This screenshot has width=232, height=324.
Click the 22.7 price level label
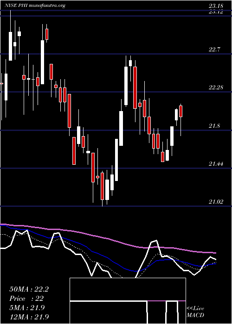tap(214, 50)
